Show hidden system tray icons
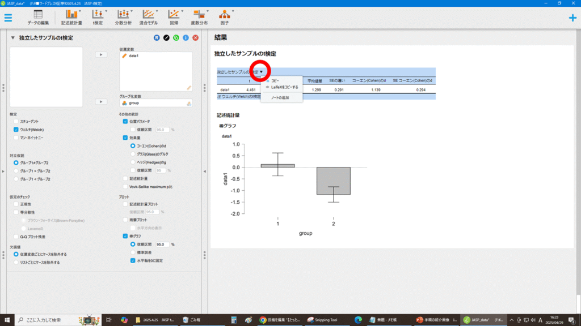The height and width of the screenshot is (326, 581). (x=511, y=320)
